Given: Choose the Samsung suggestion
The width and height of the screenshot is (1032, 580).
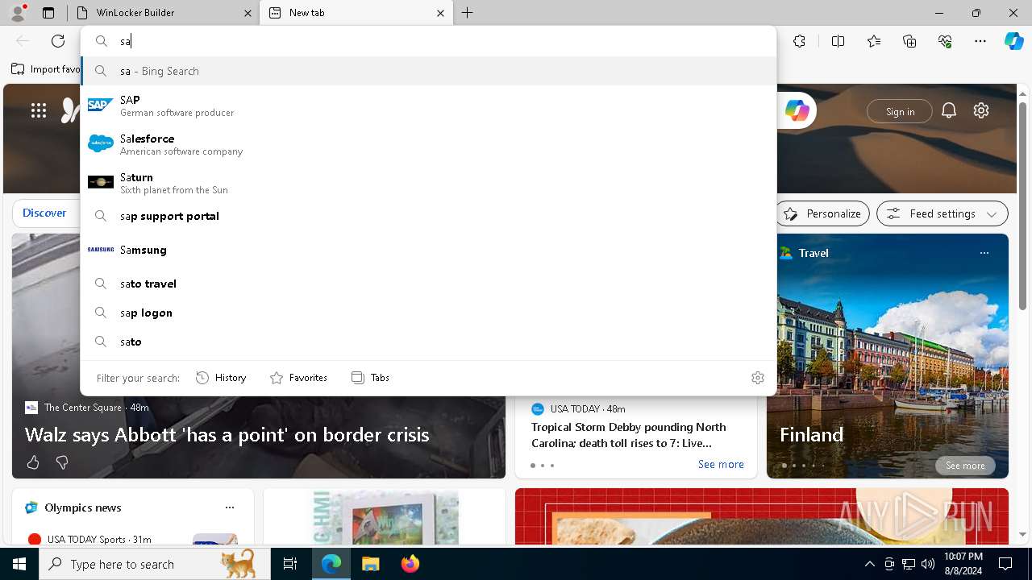Looking at the screenshot, I should tap(428, 250).
